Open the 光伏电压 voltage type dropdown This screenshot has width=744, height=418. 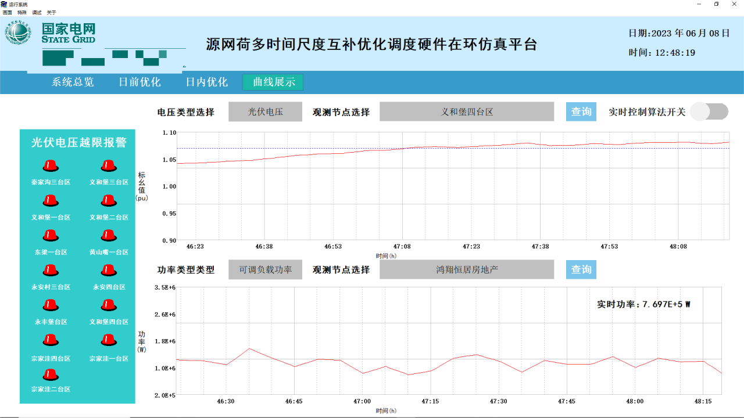point(265,112)
